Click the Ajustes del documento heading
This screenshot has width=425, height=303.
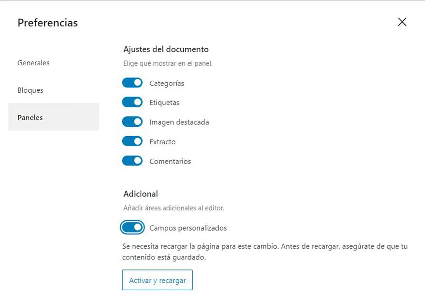tap(166, 49)
